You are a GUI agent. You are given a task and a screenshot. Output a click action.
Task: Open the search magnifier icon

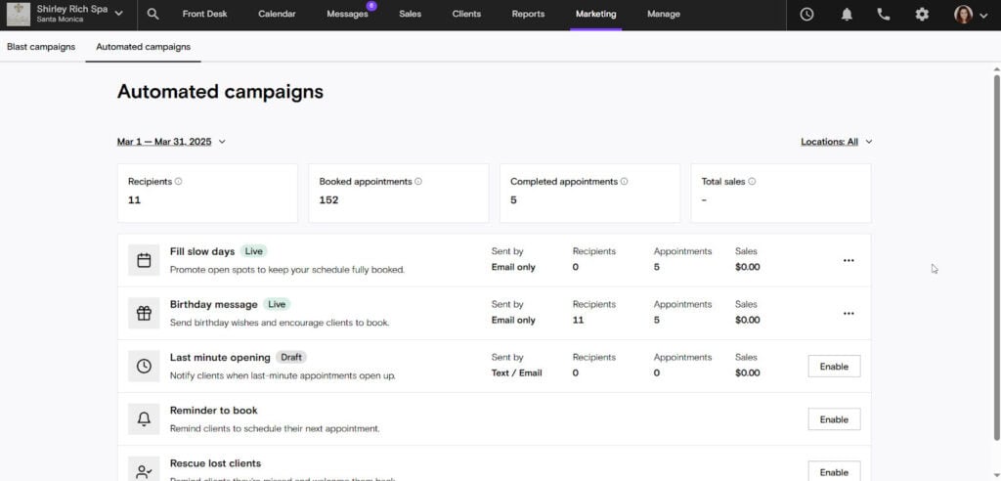click(x=152, y=14)
